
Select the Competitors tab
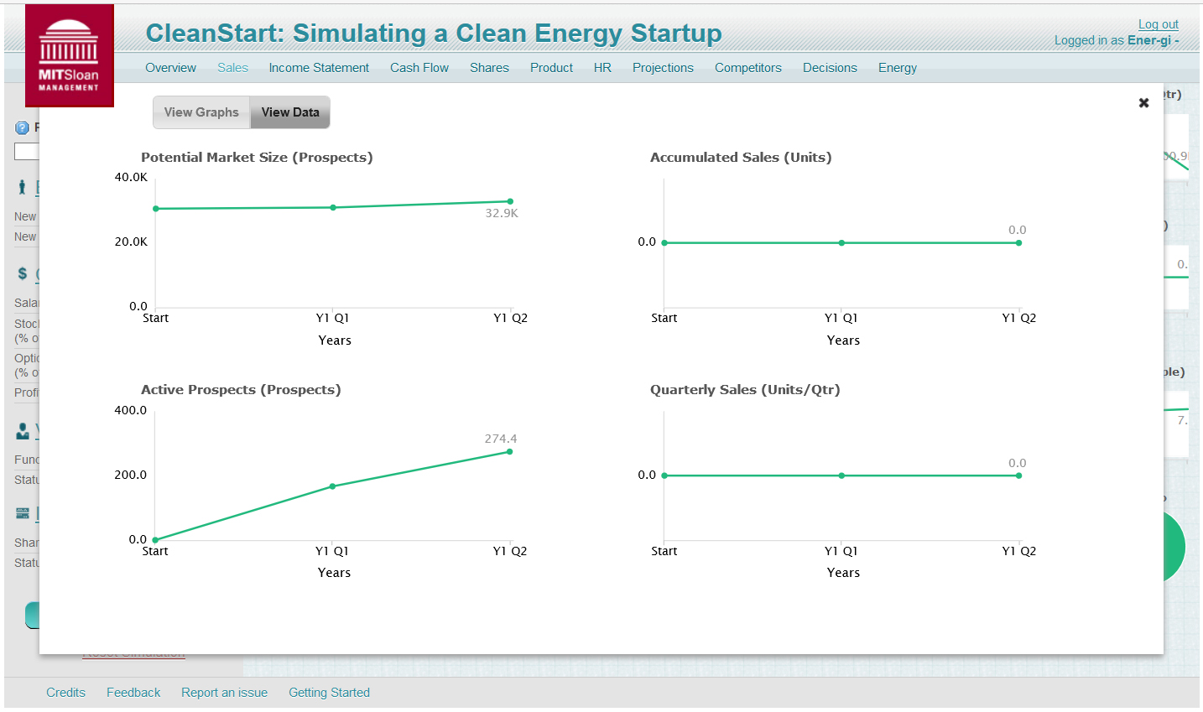pyautogui.click(x=747, y=68)
